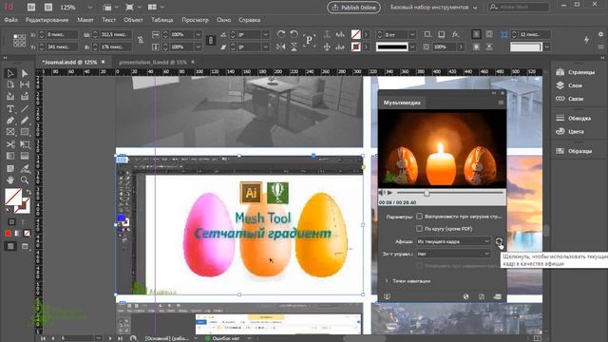Open the stroke weight dropdown arrow
Screen dimensions: 608x342
pyautogui.click(x=412, y=35)
